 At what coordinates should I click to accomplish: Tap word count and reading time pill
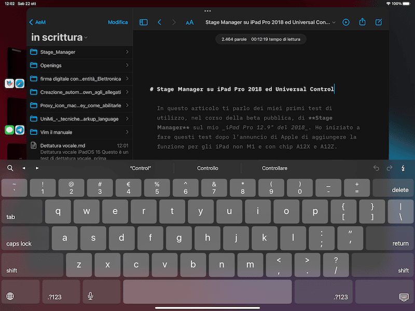[261, 39]
